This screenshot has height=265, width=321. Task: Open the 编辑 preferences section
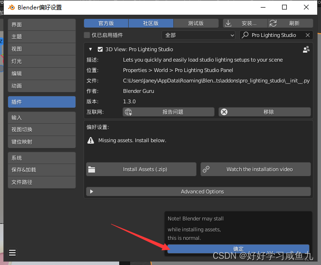[42, 73]
